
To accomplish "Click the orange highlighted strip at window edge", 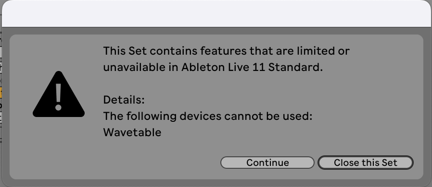I will click(1, 93).
